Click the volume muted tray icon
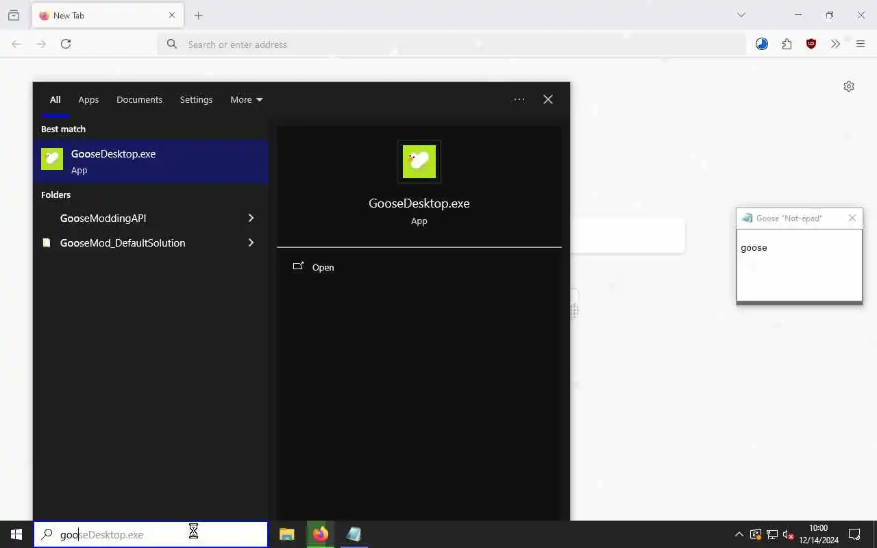The width and height of the screenshot is (877, 548). tap(788, 534)
